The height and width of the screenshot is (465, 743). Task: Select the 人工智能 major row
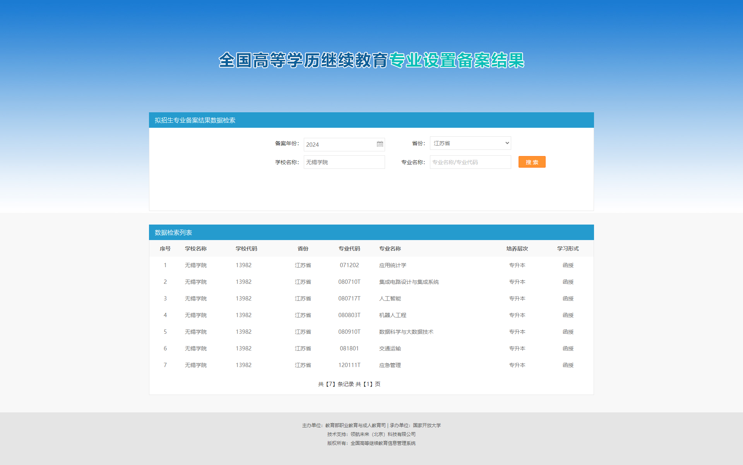(x=390, y=299)
